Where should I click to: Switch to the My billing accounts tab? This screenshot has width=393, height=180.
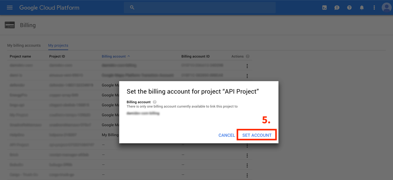coord(24,45)
